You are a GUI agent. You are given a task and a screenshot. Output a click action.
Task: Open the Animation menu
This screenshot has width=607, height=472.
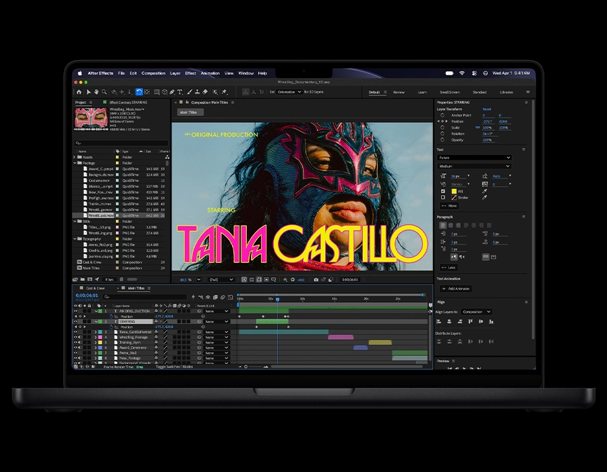[x=210, y=73]
